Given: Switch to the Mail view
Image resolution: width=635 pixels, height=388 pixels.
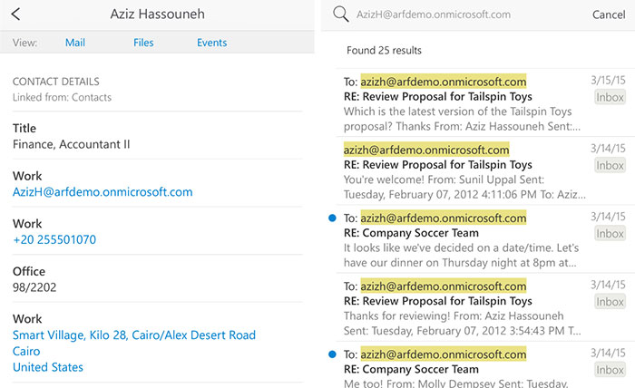Looking at the screenshot, I should click(x=75, y=43).
